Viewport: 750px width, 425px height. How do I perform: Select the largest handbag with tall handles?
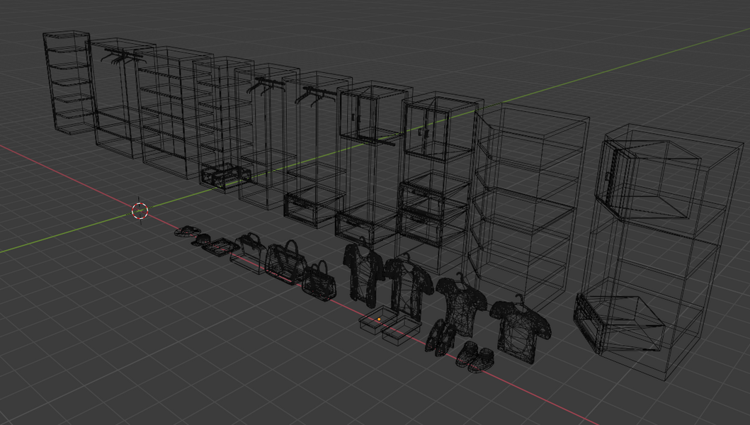(285, 262)
